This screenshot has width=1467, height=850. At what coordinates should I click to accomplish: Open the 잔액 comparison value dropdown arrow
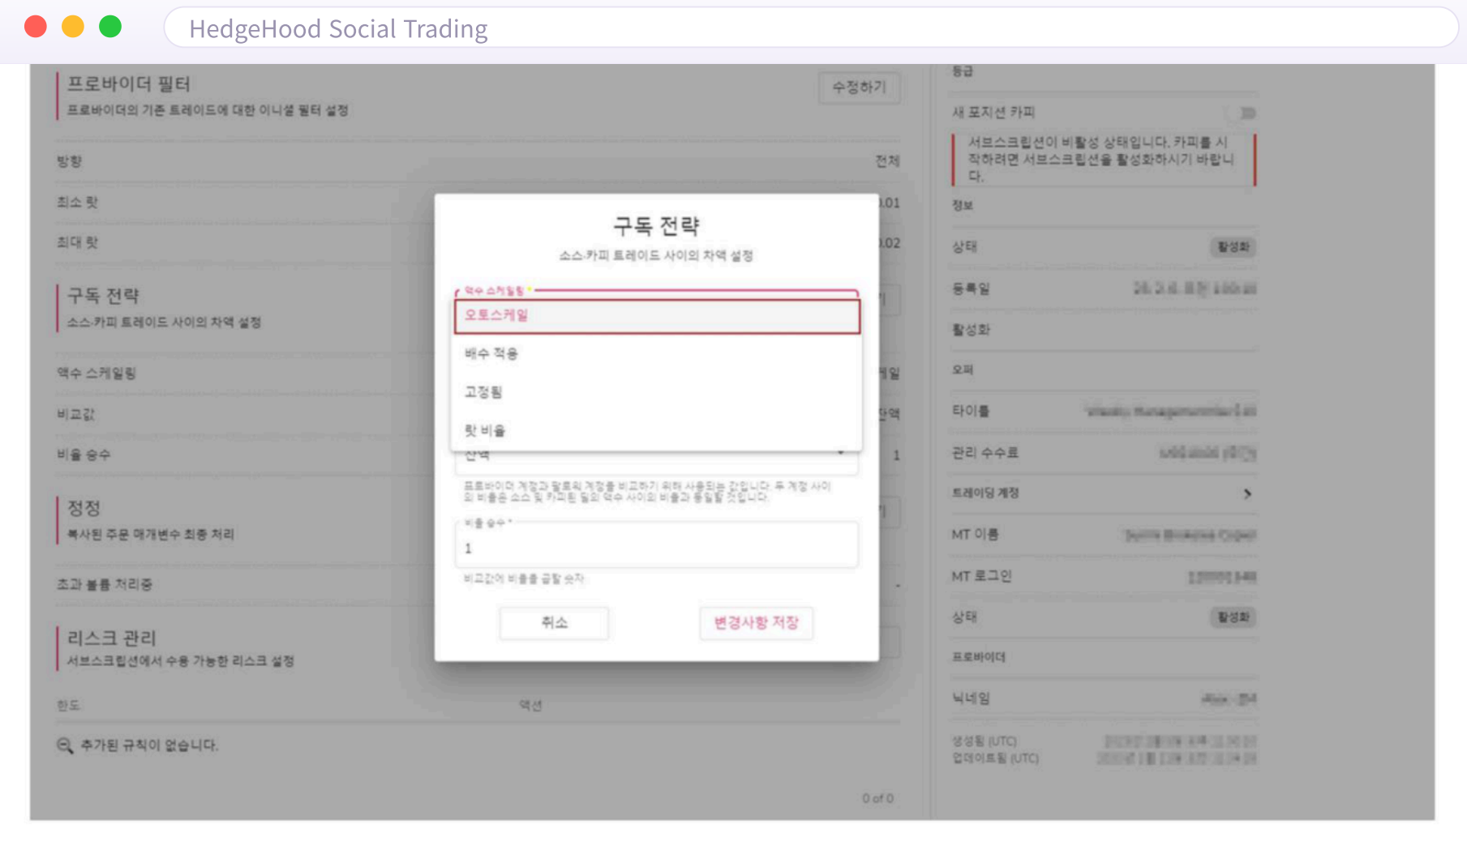(x=841, y=454)
